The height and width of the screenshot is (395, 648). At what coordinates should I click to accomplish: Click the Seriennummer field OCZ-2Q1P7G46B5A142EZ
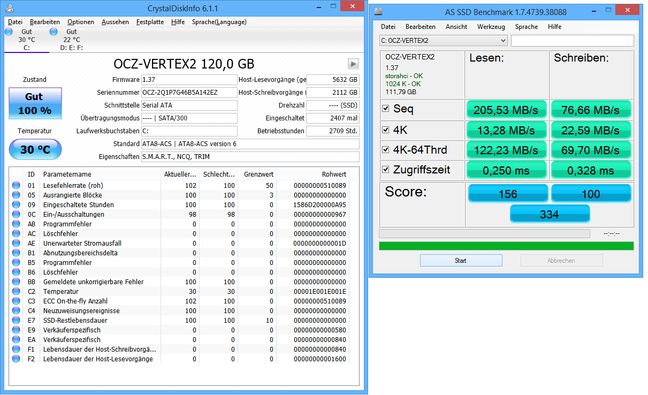189,93
